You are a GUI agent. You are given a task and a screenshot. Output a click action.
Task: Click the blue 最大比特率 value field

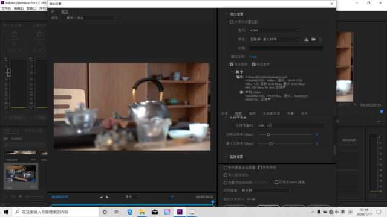(317, 143)
